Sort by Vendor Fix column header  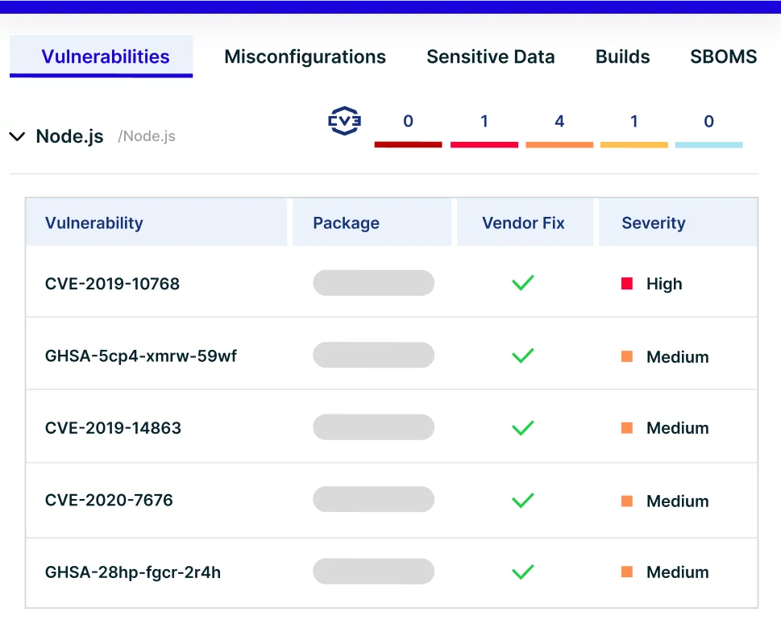point(523,223)
